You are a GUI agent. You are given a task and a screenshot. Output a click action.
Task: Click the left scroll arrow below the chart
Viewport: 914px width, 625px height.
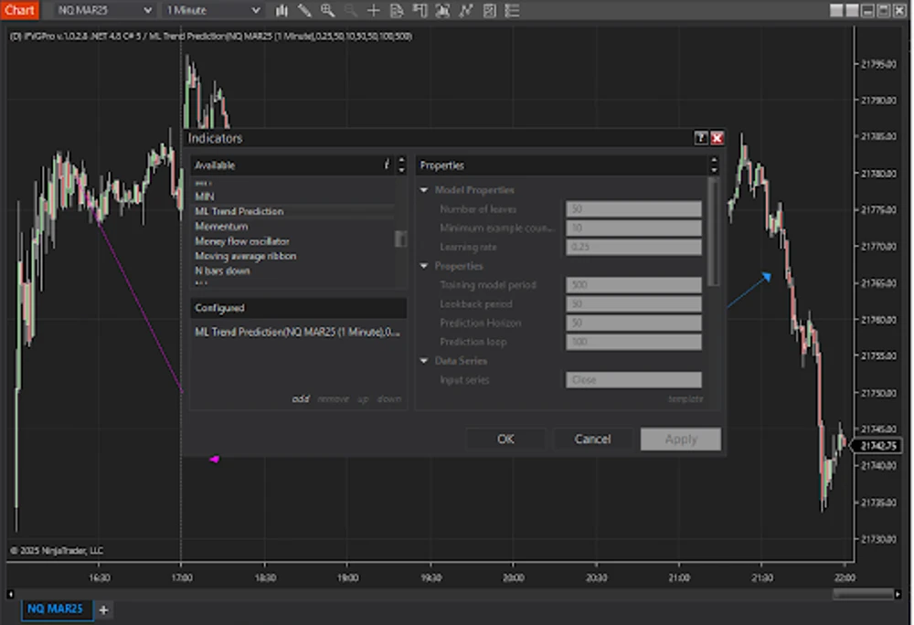click(10, 594)
